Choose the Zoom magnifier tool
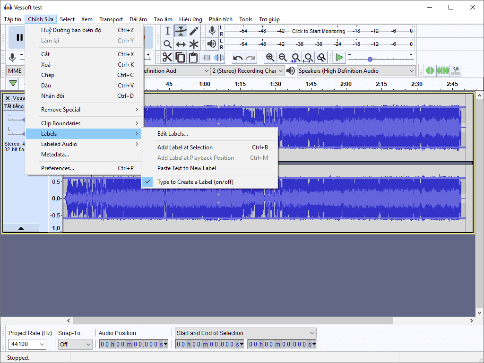Viewport: 484px width, 363px height. [x=167, y=44]
